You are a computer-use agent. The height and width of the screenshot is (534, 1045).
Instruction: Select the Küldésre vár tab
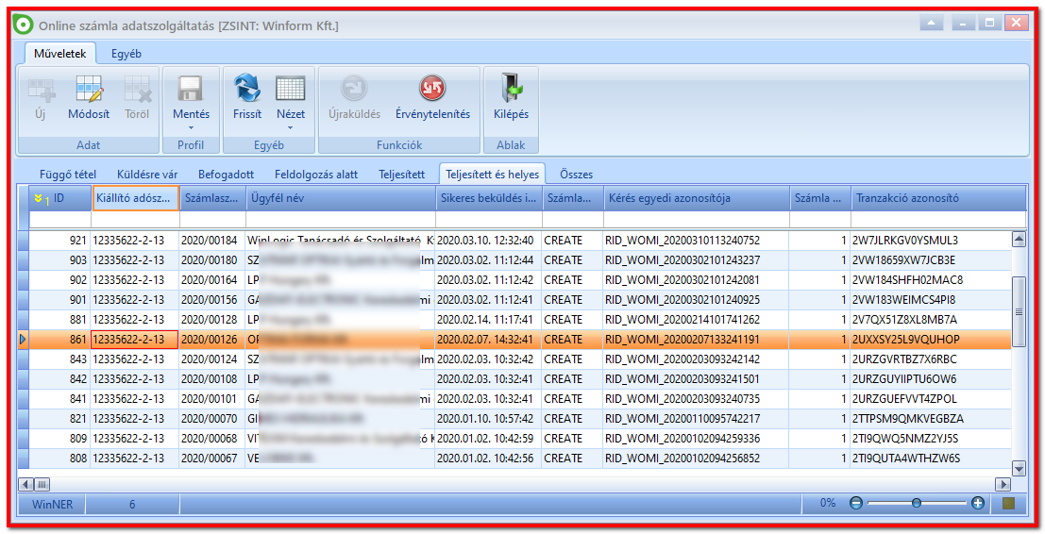[x=147, y=175]
